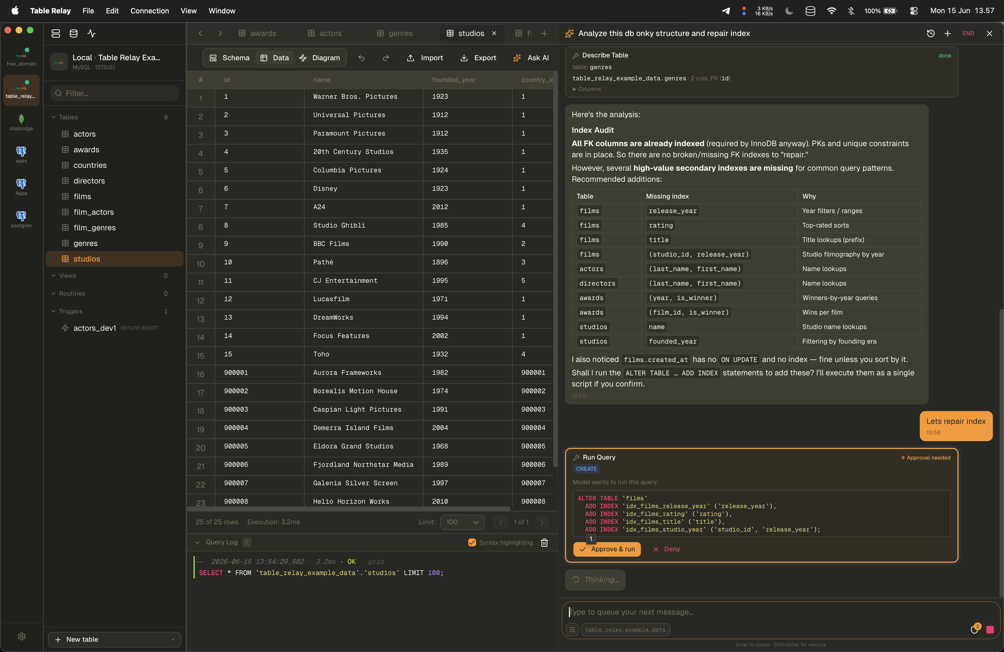Go back with the left arrow in tab bar
Screen dimensions: 1004x652
[201, 33]
